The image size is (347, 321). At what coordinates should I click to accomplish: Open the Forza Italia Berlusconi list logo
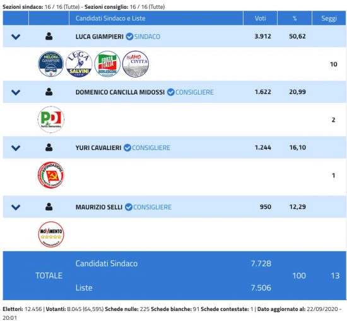[107, 64]
